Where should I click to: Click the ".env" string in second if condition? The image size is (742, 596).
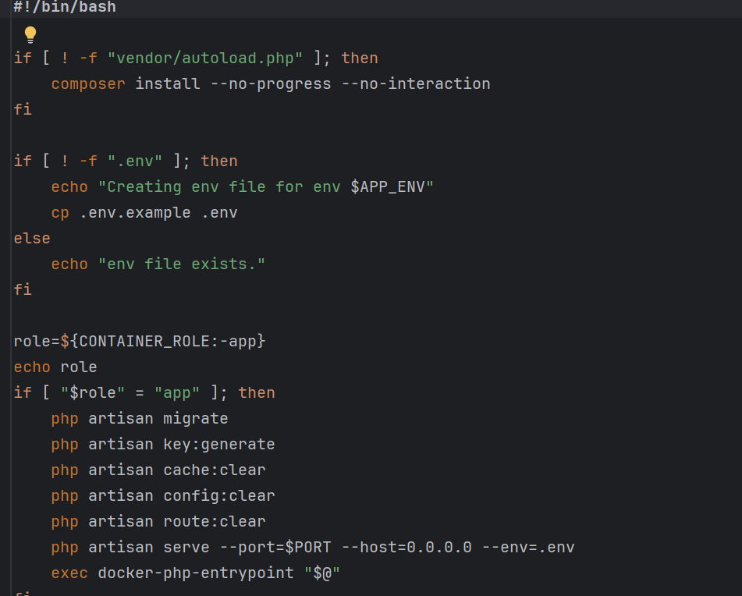(135, 161)
